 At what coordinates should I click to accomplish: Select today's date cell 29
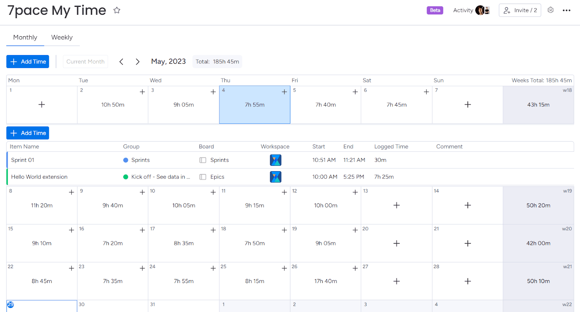click(42, 306)
